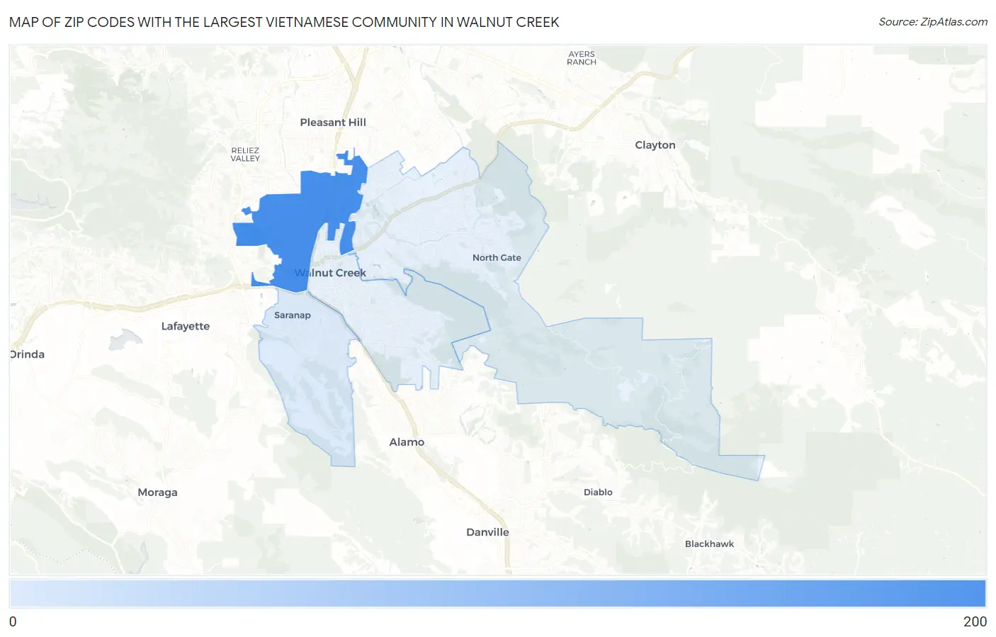Click the legend minimum value 0

coord(13,621)
